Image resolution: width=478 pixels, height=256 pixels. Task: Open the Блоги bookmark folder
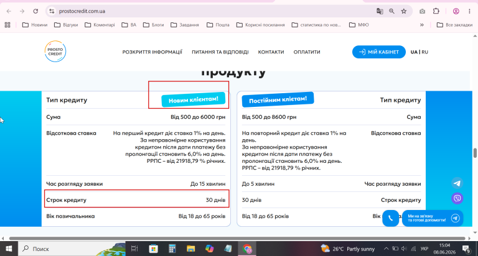154,25
